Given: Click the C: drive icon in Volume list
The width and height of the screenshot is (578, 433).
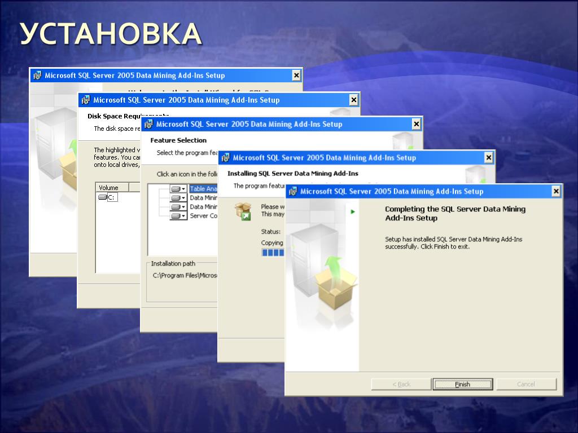Looking at the screenshot, I should pyautogui.click(x=102, y=197).
